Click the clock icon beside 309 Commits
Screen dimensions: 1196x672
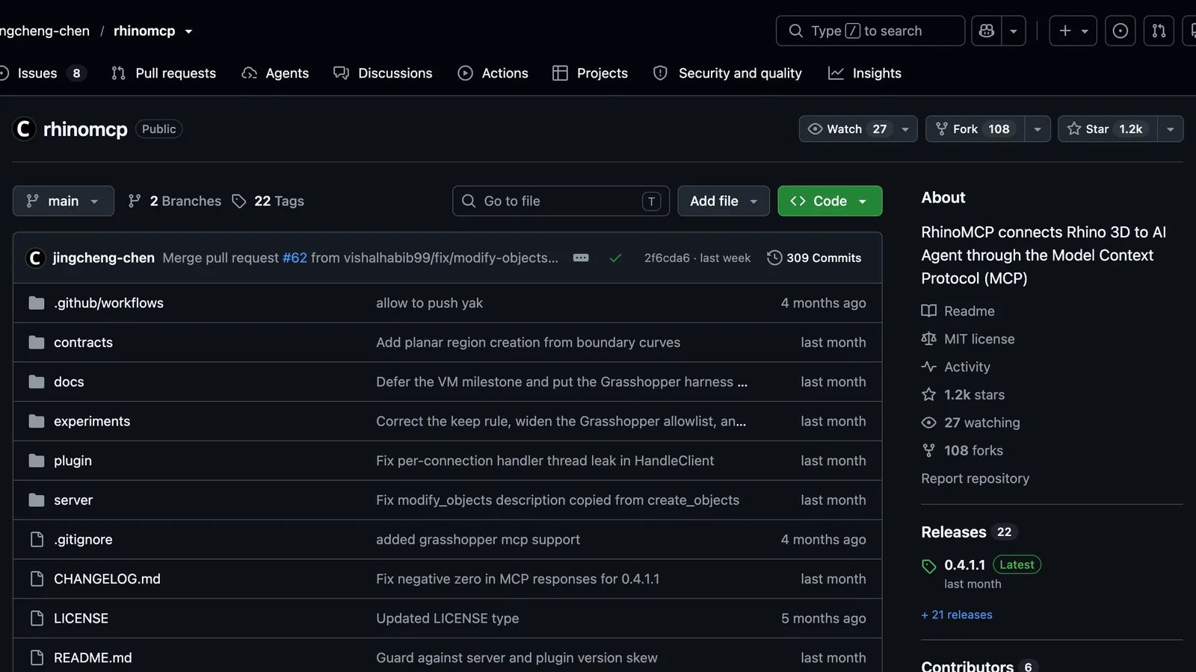click(774, 258)
